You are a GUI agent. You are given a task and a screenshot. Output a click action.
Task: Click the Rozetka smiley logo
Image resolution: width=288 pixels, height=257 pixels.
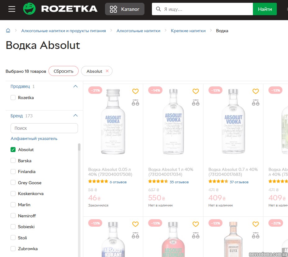(30, 9)
